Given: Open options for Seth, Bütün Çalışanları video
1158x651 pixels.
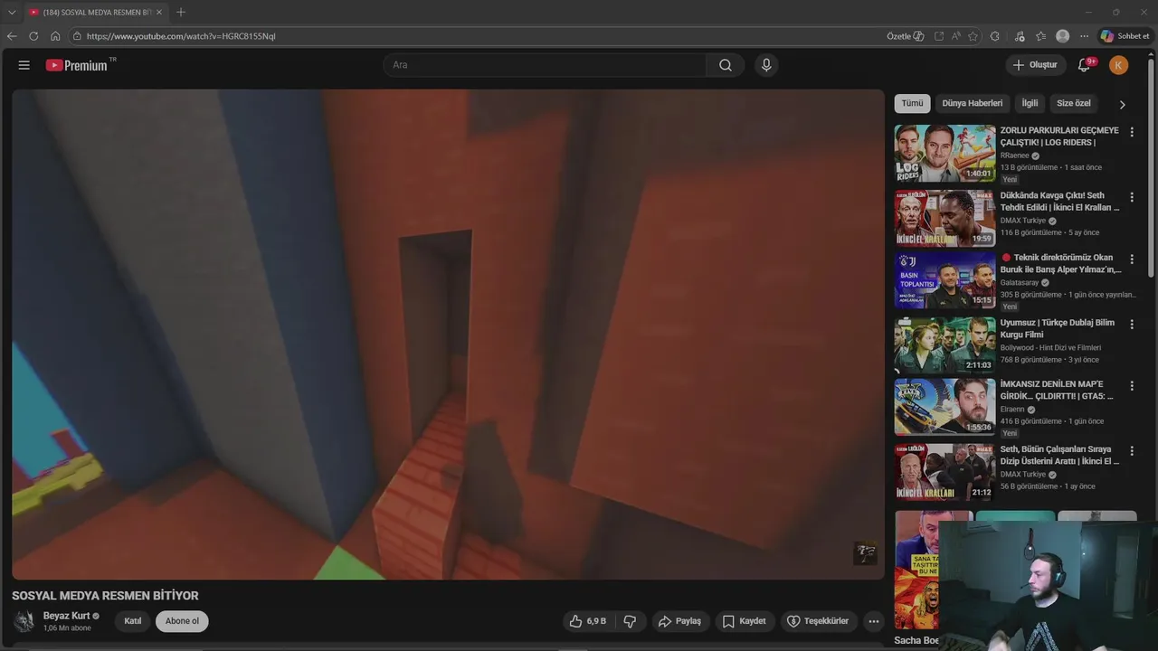Looking at the screenshot, I should [1132, 450].
